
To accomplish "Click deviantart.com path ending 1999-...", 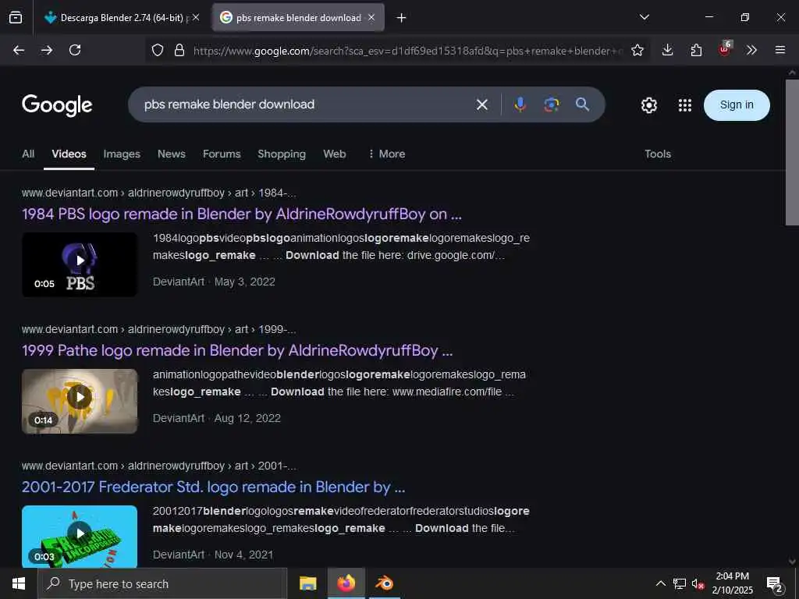I will [158, 330].
